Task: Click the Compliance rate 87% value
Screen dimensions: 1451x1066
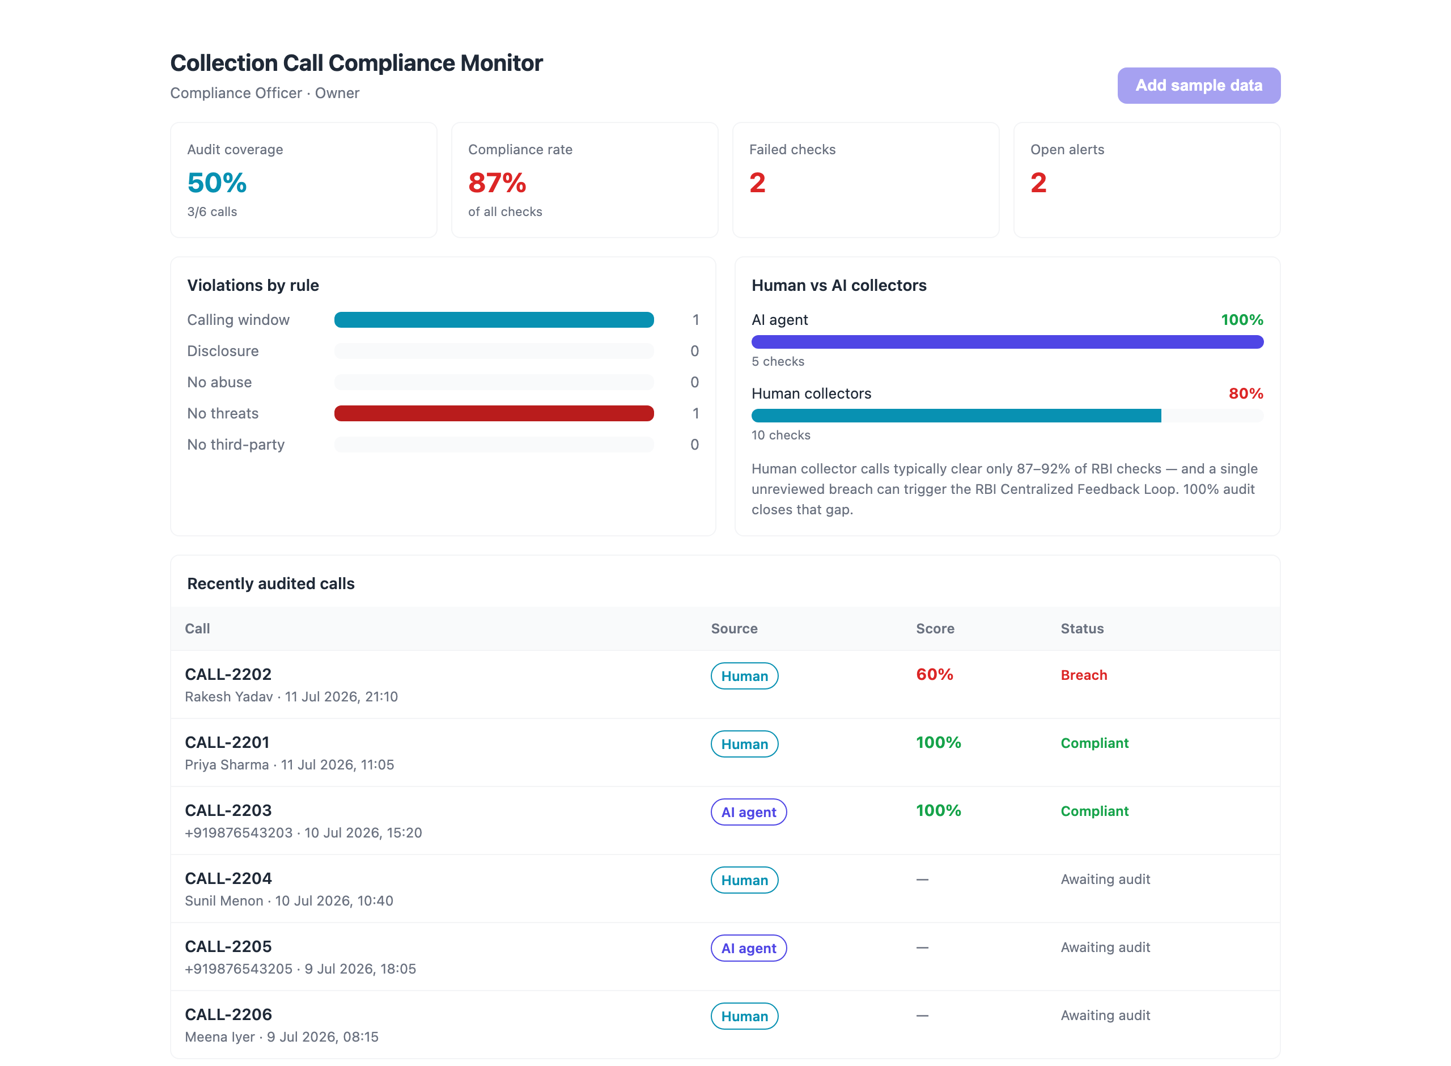Action: pyautogui.click(x=497, y=183)
